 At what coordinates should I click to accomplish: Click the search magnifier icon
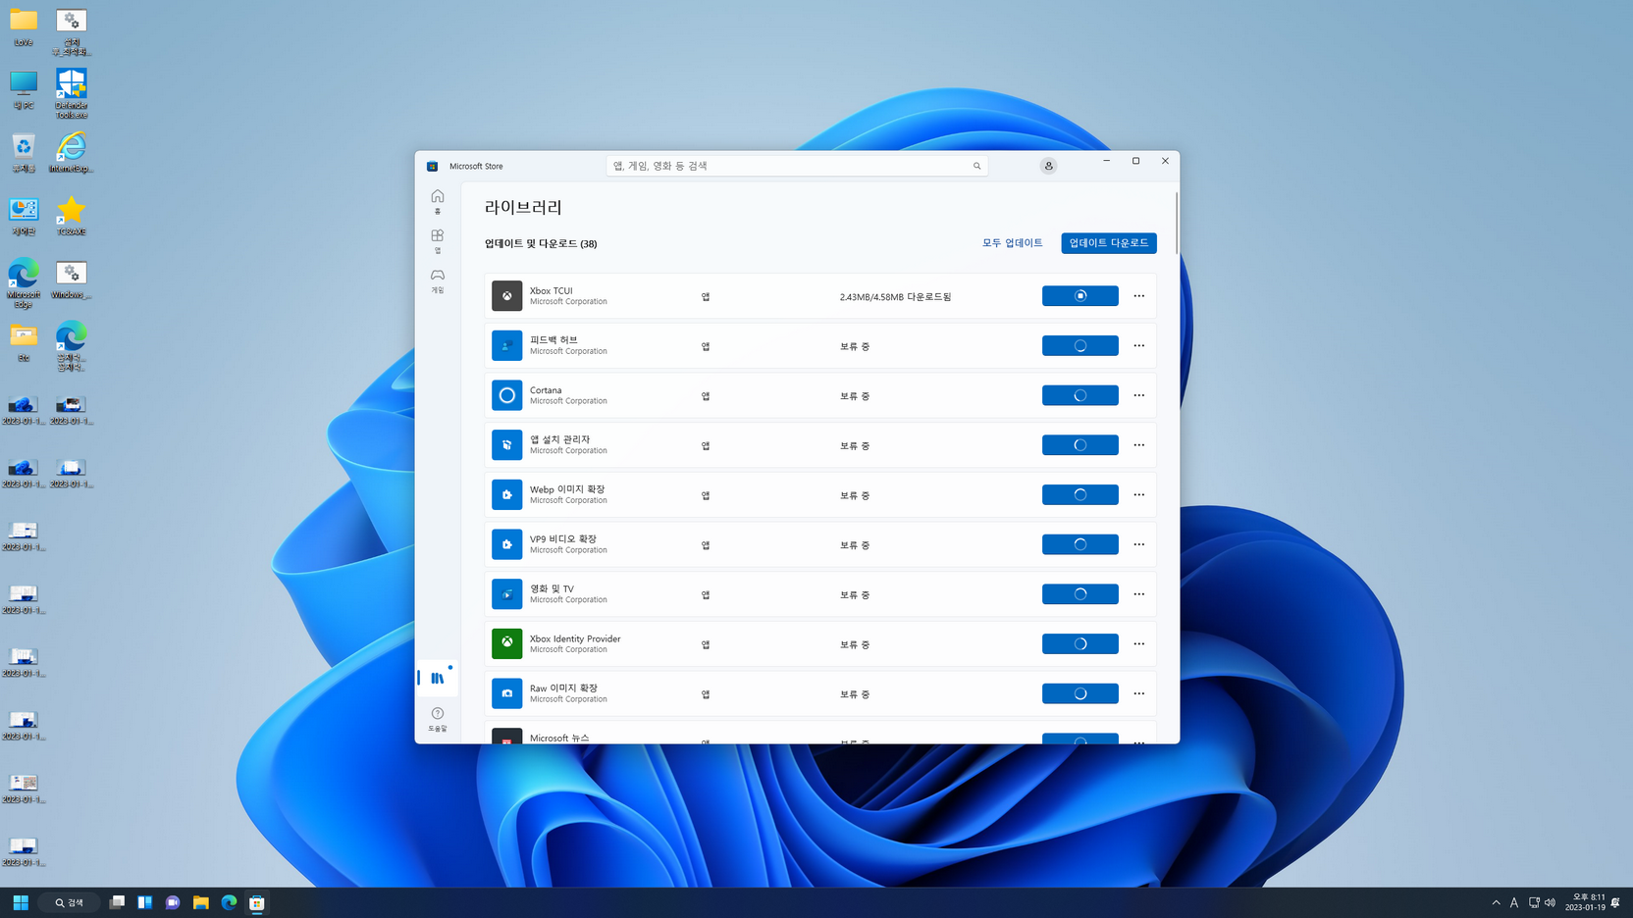[x=976, y=166]
